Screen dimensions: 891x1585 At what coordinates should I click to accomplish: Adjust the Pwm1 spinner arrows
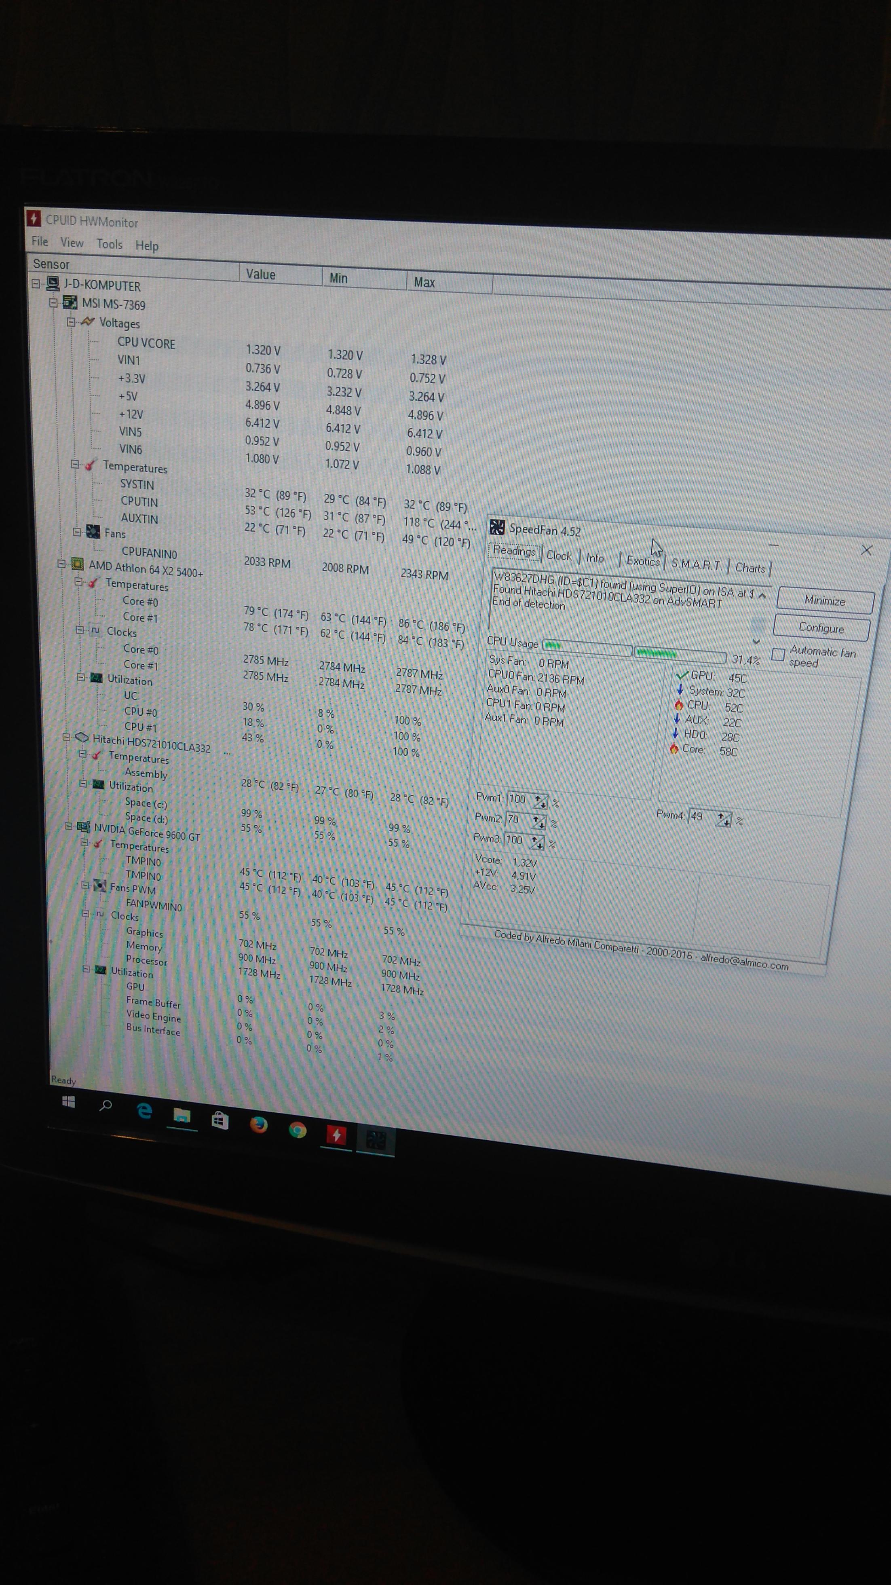tap(540, 801)
